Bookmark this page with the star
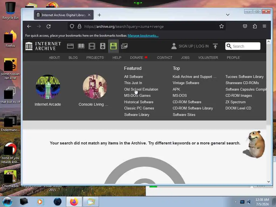This screenshot has height=207, width=276. coord(222,26)
